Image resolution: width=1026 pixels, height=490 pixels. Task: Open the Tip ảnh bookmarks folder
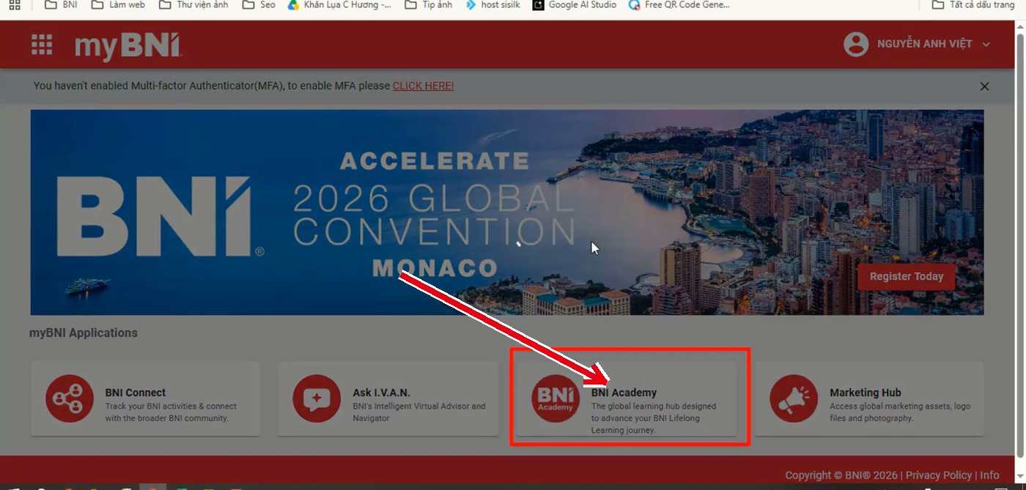click(x=429, y=4)
